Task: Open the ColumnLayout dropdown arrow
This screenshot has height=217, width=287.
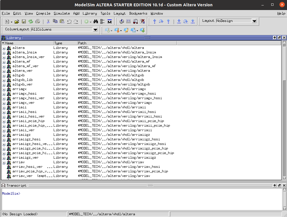Action: coord(95,29)
